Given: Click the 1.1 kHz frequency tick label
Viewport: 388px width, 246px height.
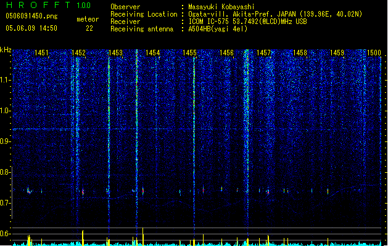Looking at the screenshot, I should tap(5, 80).
